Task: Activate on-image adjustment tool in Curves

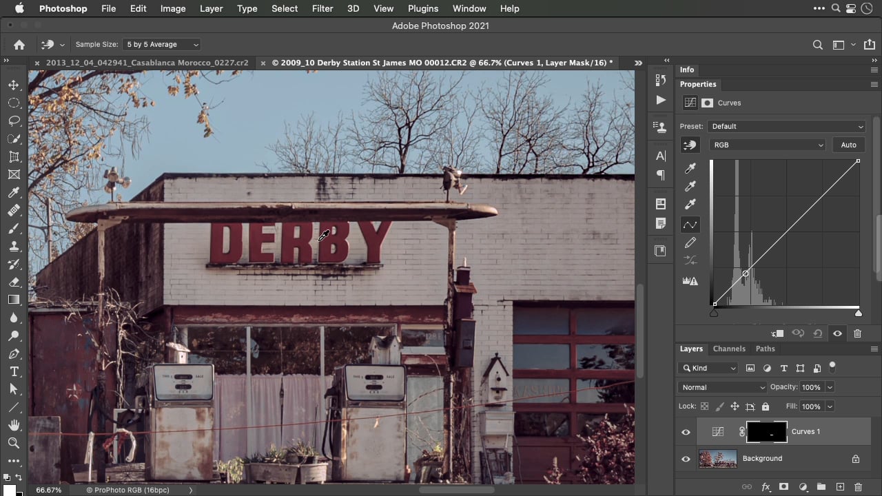Action: pyautogui.click(x=690, y=145)
